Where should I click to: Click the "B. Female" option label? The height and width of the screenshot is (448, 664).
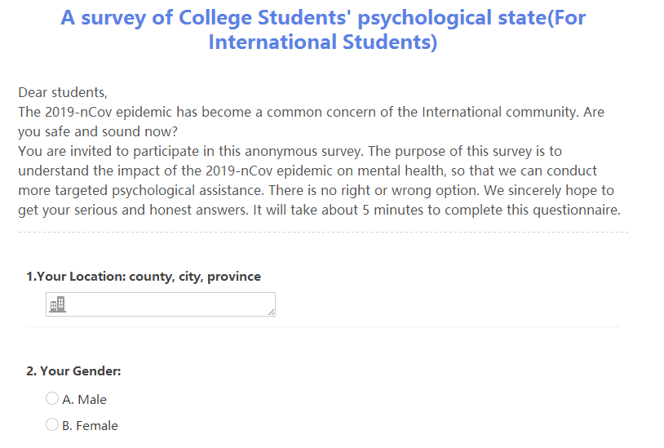(90, 425)
